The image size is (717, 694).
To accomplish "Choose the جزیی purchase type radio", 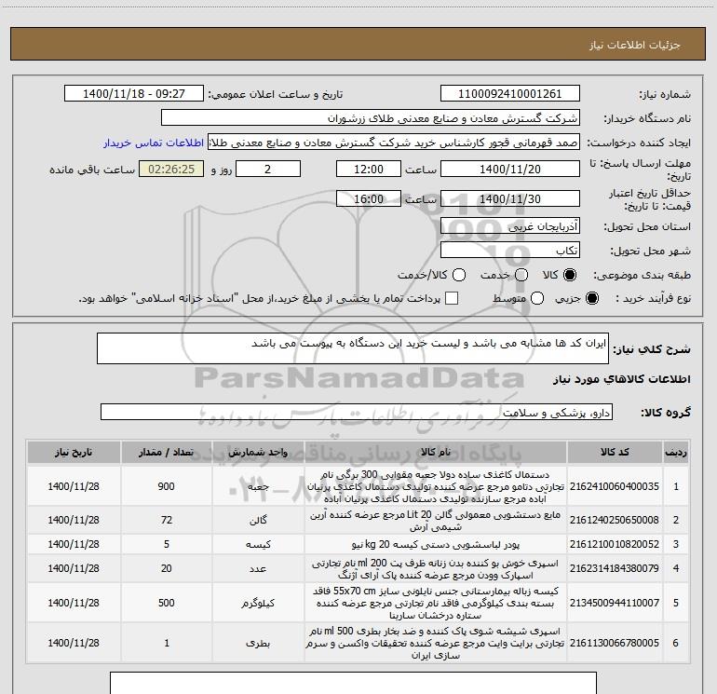I will coord(591,298).
